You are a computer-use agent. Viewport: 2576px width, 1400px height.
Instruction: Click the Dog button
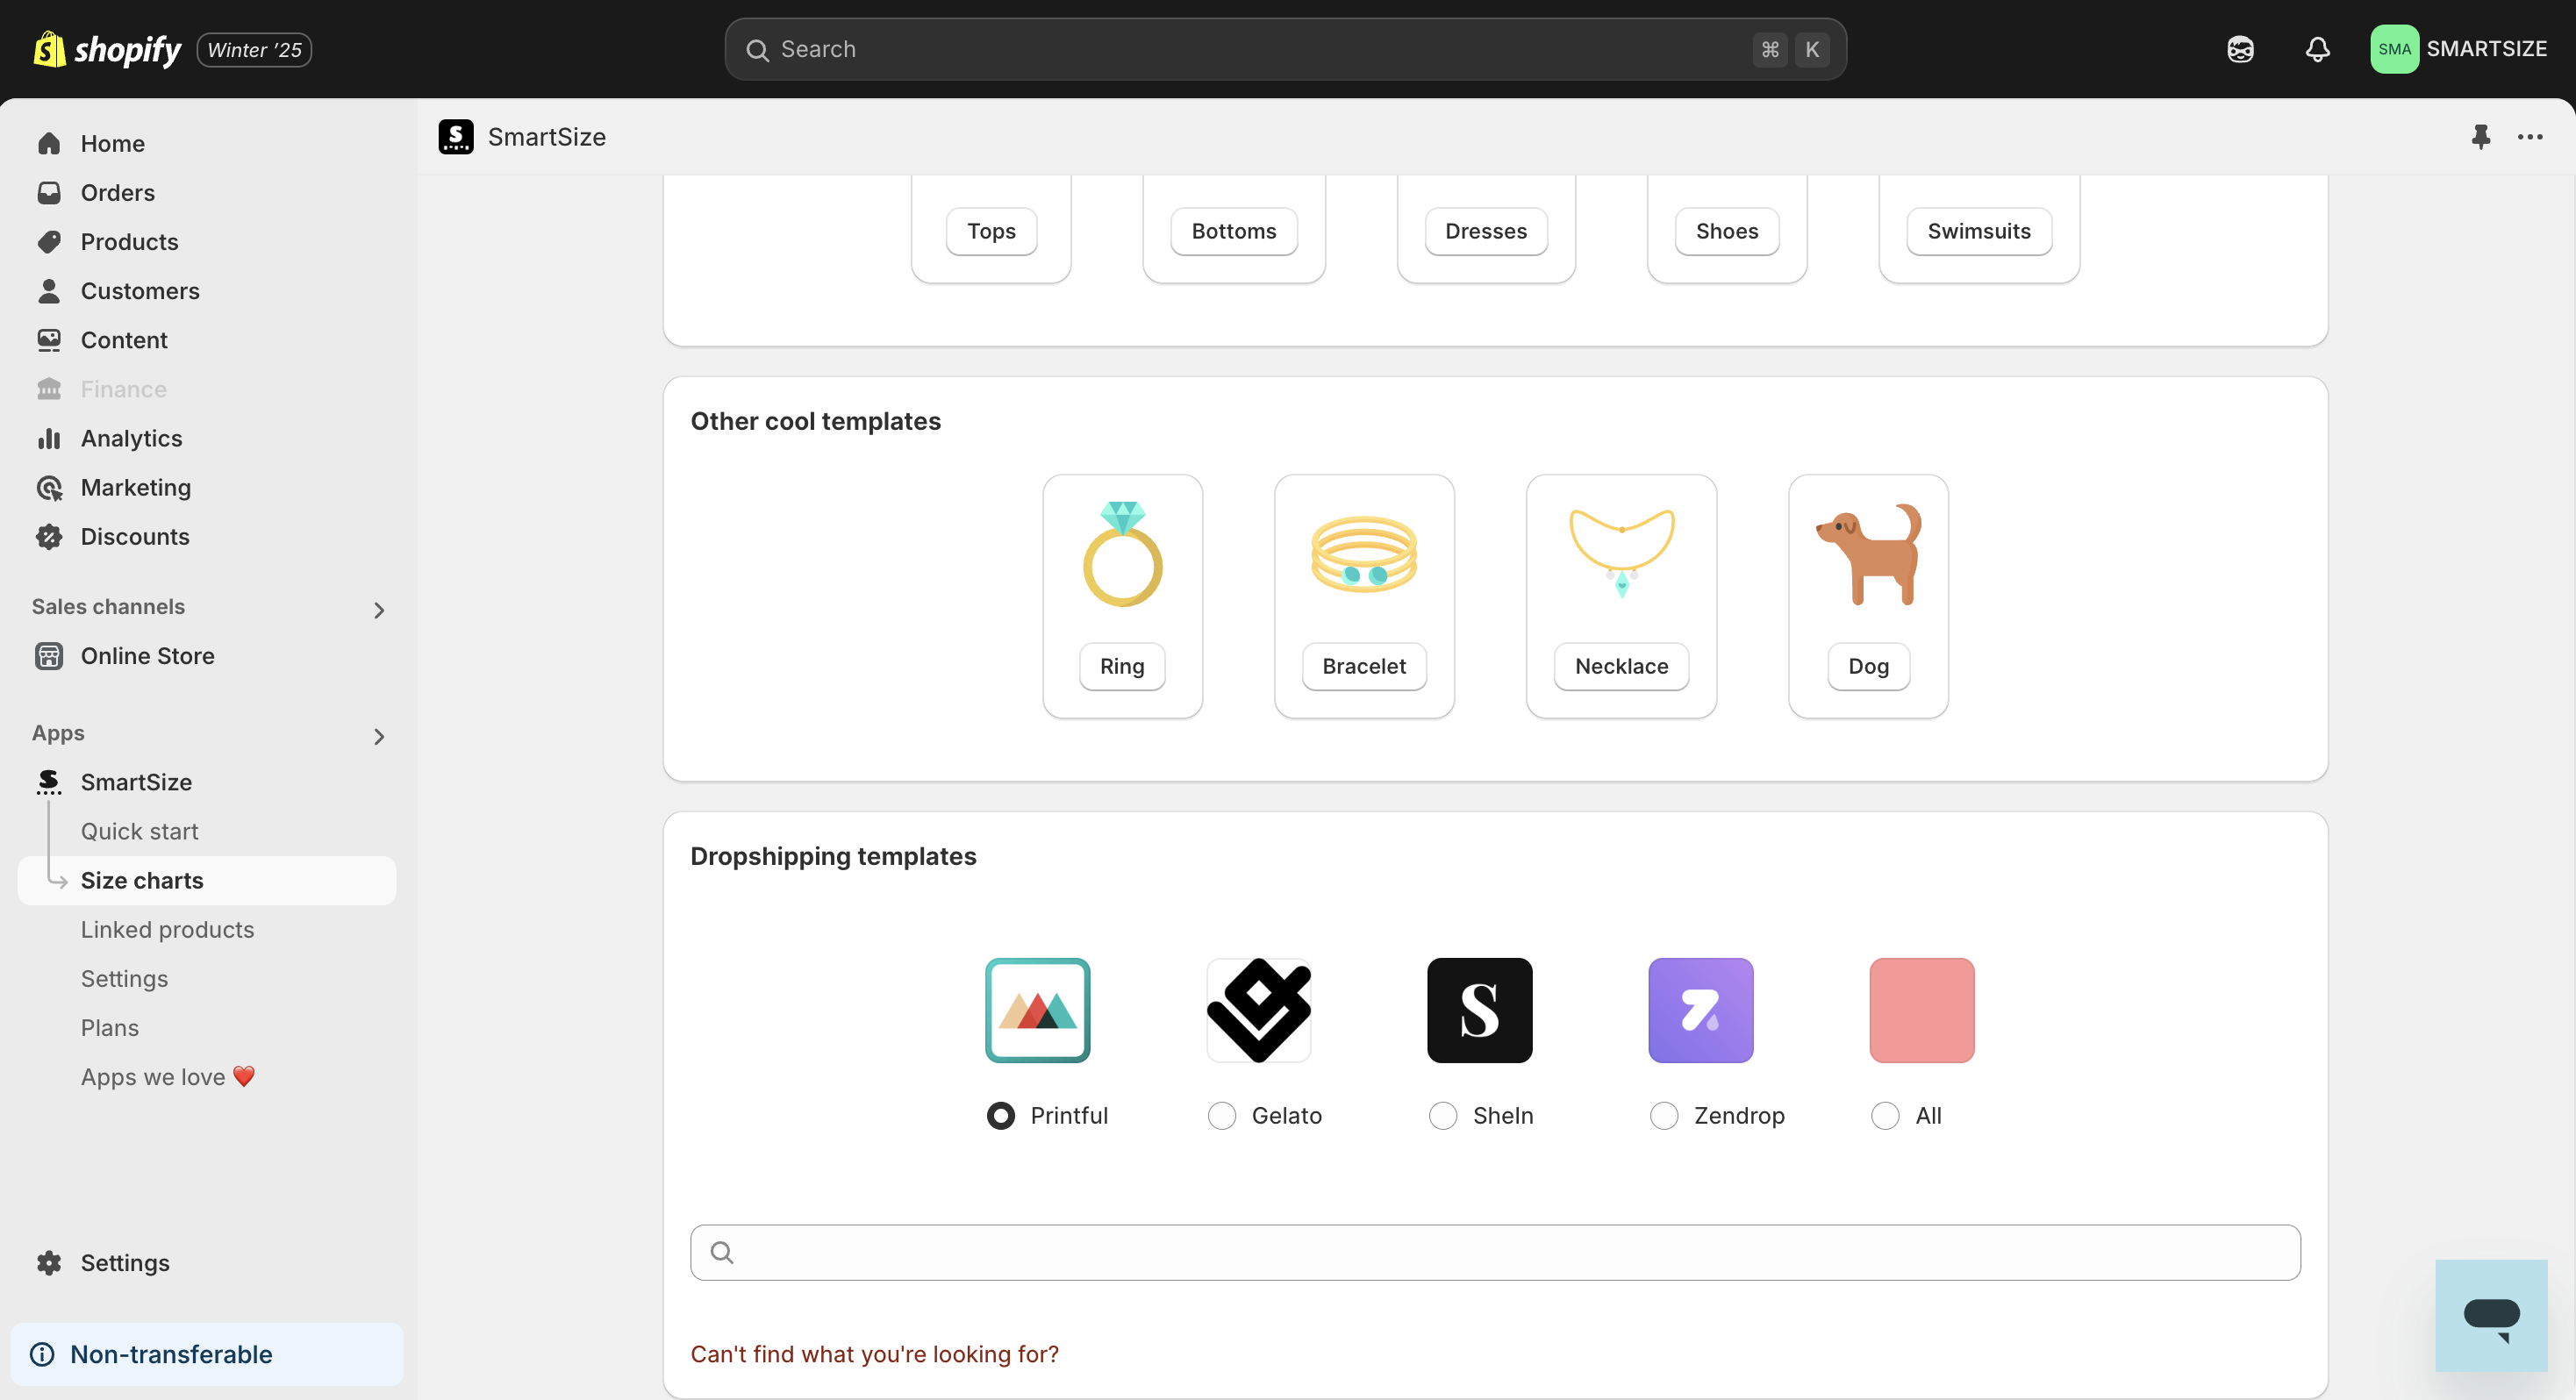pos(1868,666)
